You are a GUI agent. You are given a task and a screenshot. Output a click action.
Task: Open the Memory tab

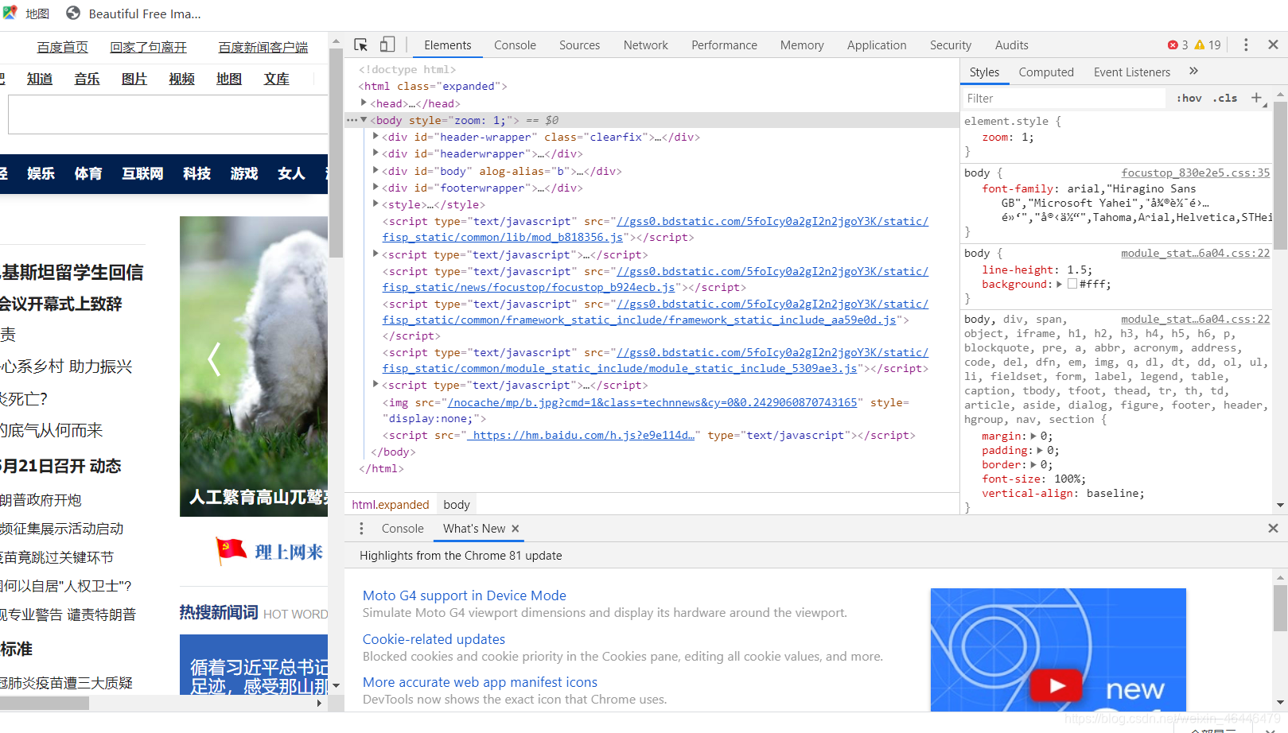(x=802, y=45)
